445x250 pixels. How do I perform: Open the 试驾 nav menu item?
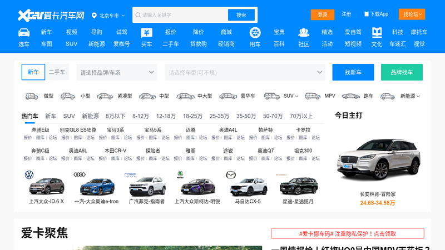121,32
